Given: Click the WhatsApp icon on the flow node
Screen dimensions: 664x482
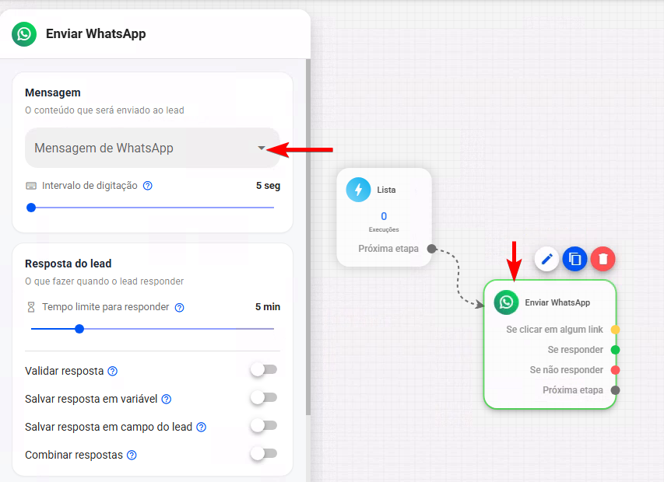Looking at the screenshot, I should (x=506, y=302).
